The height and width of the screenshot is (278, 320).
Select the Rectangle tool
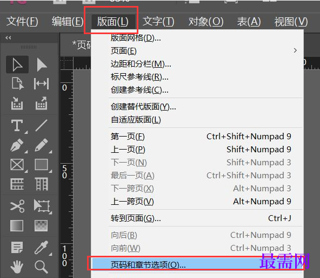42,164
